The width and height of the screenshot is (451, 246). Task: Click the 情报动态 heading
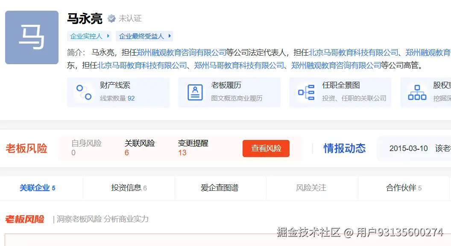345,148
